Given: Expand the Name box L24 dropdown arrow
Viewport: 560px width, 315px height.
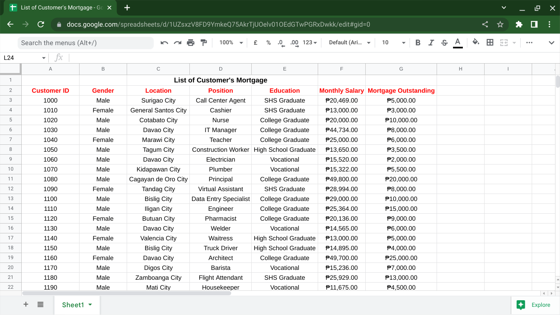Looking at the screenshot, I should tap(44, 58).
